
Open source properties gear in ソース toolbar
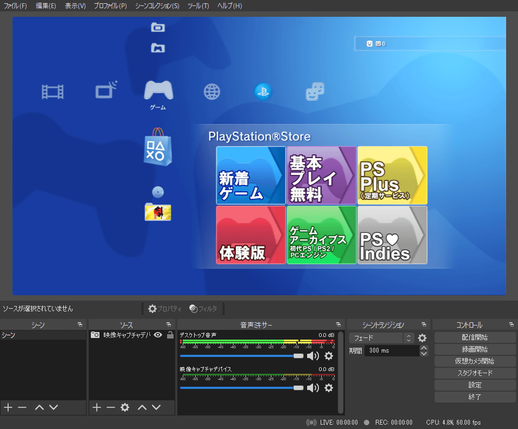(x=125, y=407)
